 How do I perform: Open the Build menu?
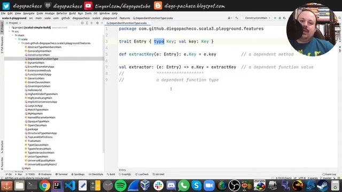pyautogui.click(x=73, y=13)
